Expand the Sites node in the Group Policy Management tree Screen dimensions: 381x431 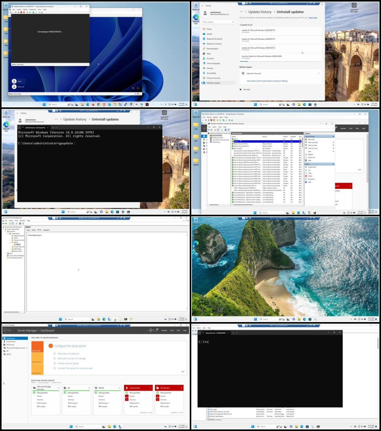6,253
